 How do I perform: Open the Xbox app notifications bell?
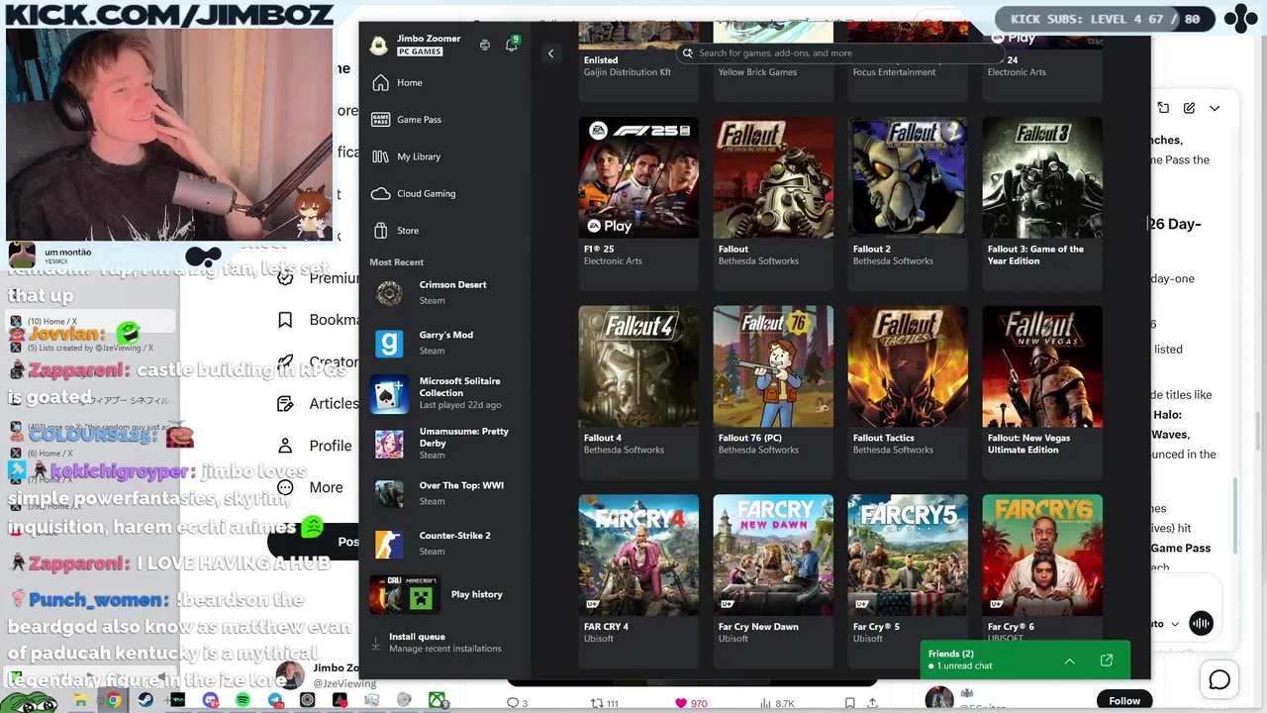point(512,45)
